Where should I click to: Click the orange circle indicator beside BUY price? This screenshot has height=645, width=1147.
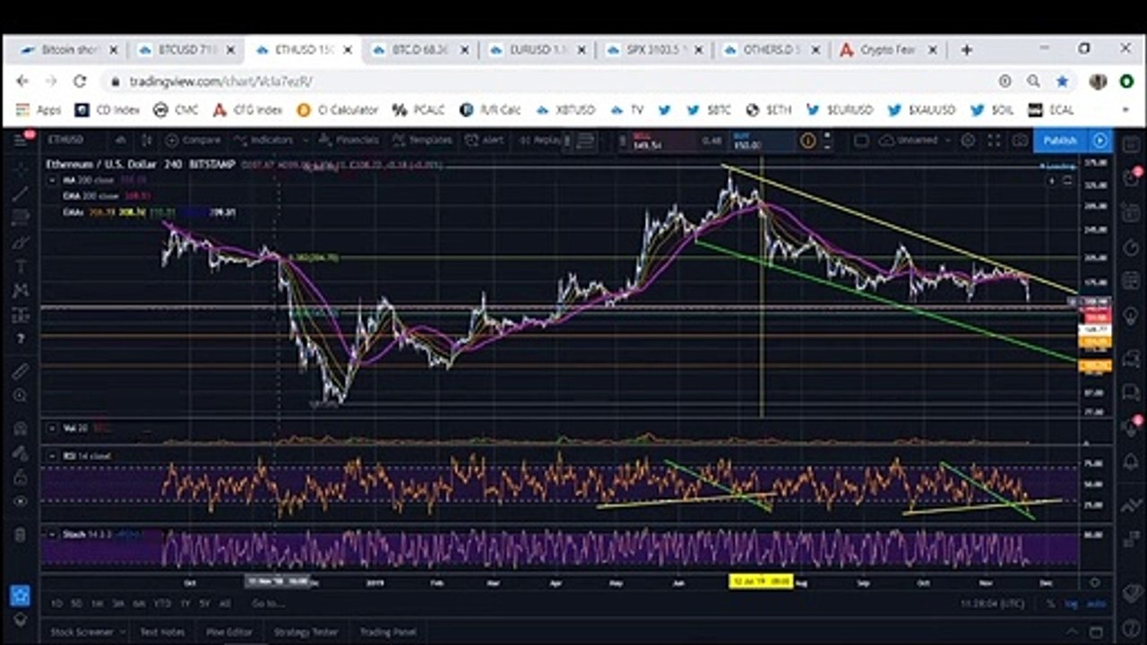tap(807, 141)
